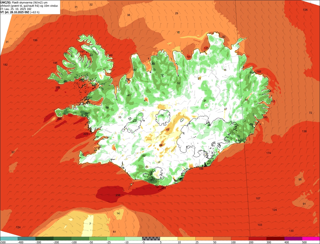Click the 72 value at the right edge
Image resolution: width=320 pixels, height=244 pixels.
[x=310, y=113]
